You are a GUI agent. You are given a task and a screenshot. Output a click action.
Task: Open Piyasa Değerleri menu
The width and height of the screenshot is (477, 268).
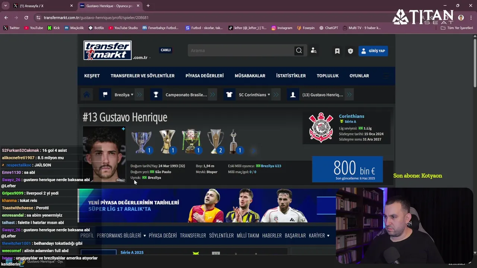205,76
